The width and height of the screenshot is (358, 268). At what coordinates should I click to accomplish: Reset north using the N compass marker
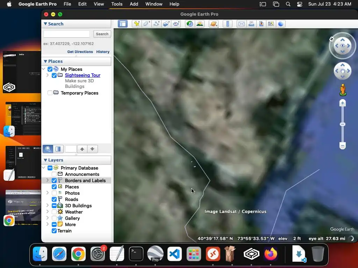(x=331, y=39)
